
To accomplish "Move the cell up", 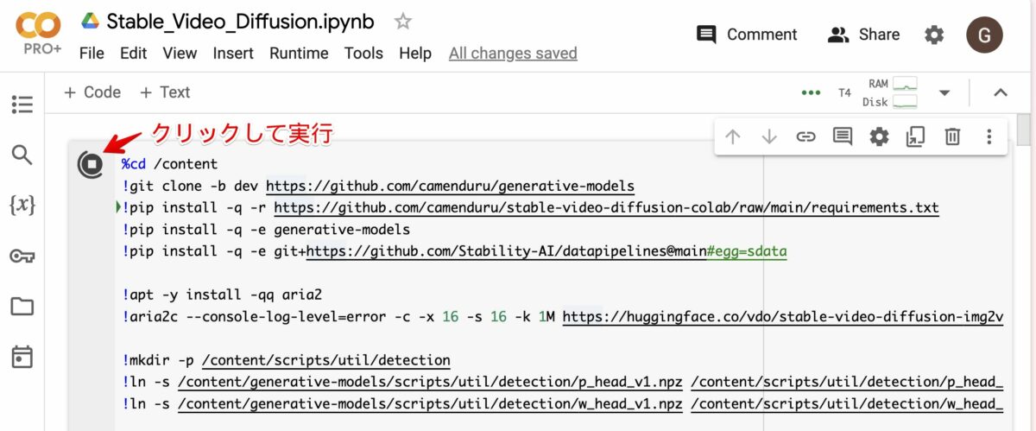I will point(733,136).
